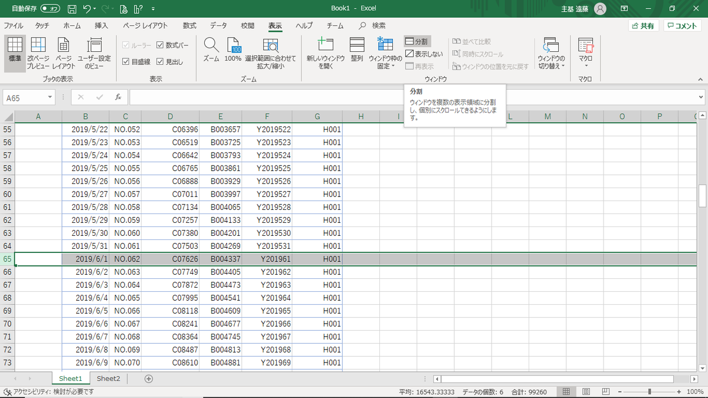Switch to the 校閲 tab

tap(248, 26)
